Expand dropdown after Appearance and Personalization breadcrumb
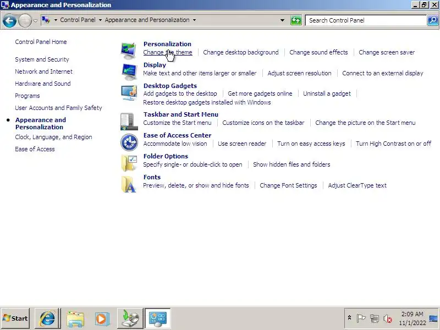The image size is (440, 330). coord(194,20)
